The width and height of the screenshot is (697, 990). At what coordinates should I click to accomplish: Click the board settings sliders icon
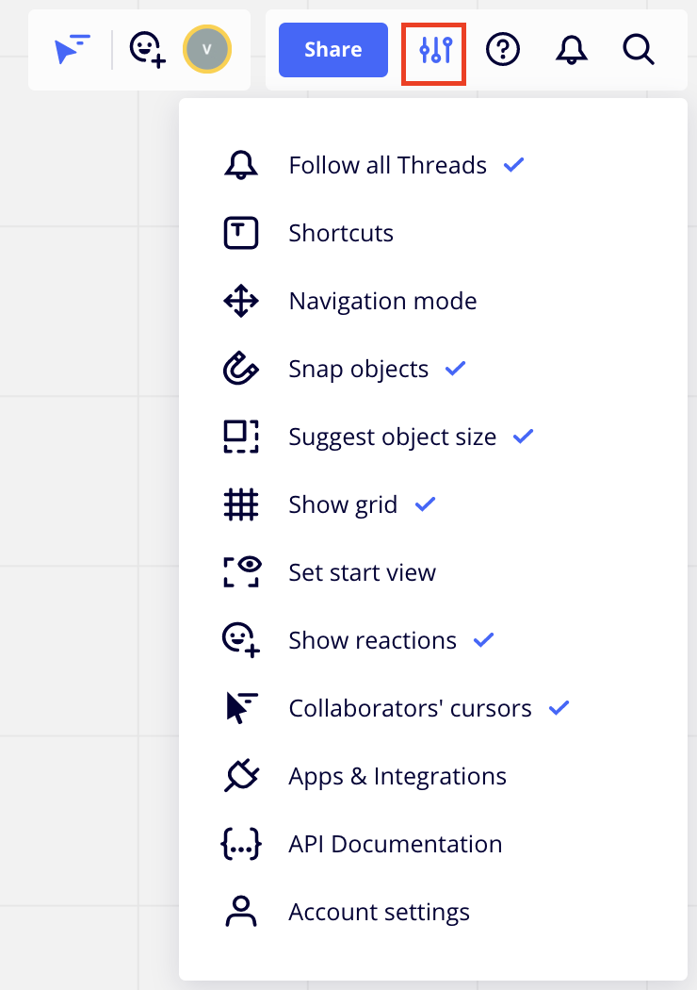click(434, 50)
